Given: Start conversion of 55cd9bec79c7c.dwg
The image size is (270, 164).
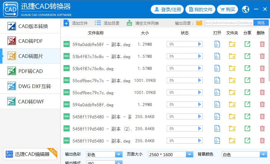Looking at the screenshot, I should 199,92.
